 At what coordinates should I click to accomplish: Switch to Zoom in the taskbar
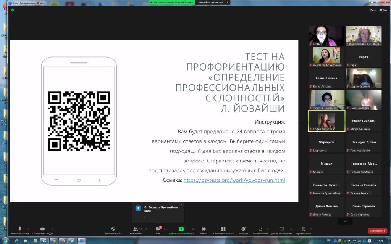(x=81, y=241)
